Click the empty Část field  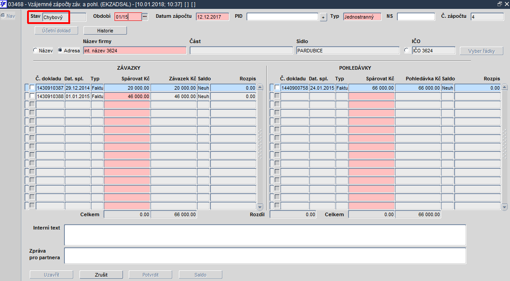point(241,51)
